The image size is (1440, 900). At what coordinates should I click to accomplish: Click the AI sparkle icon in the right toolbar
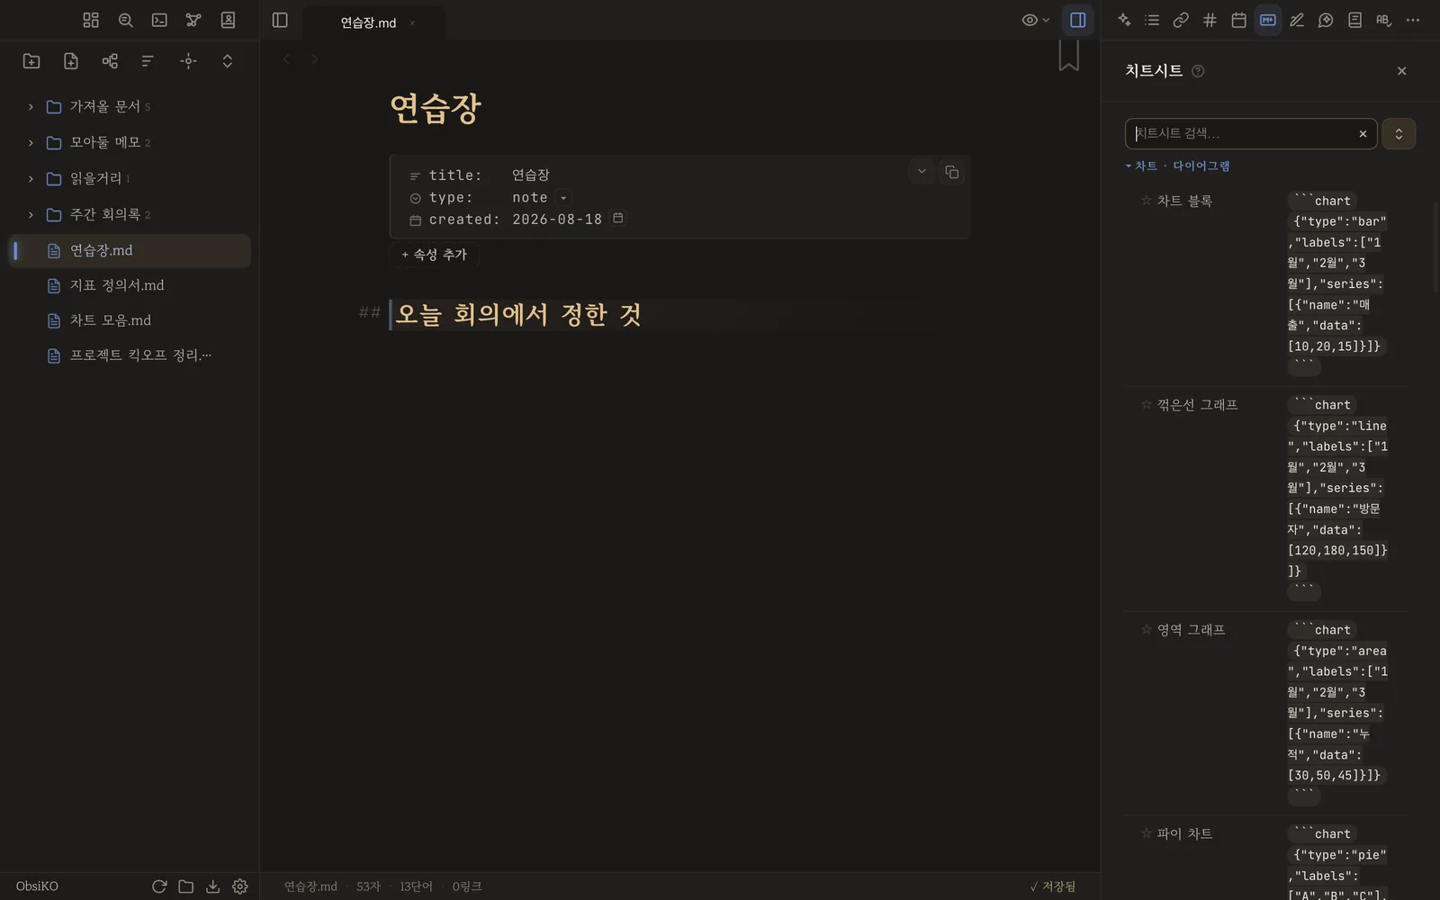[x=1124, y=20]
